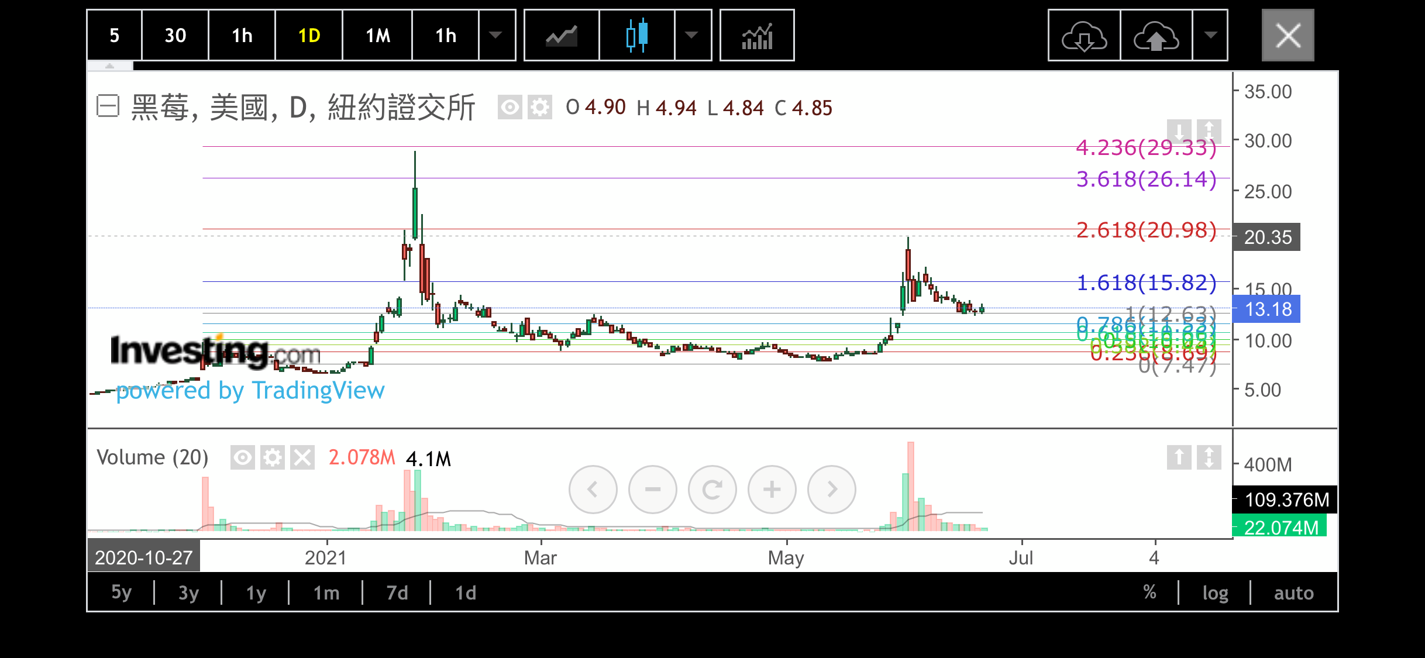Set range to 1y
The image size is (1425, 658).
tap(256, 592)
